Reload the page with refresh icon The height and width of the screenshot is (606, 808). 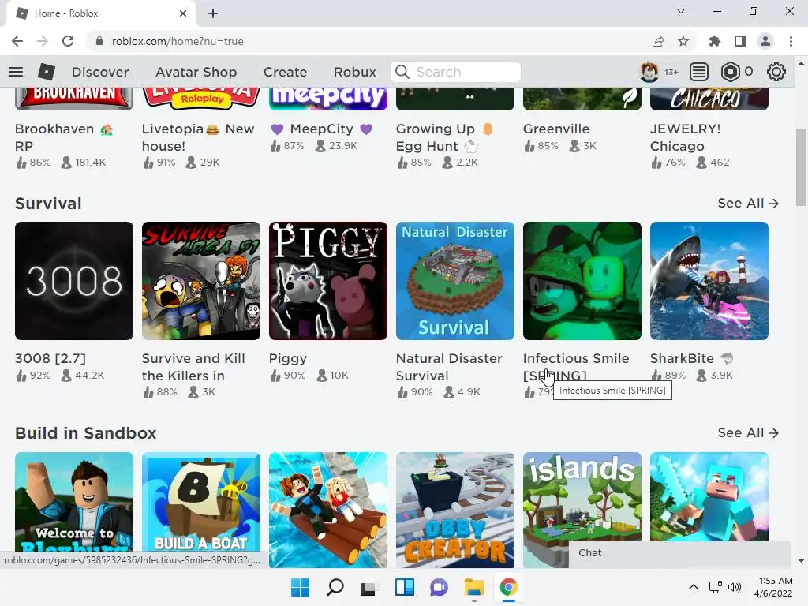[x=68, y=41]
